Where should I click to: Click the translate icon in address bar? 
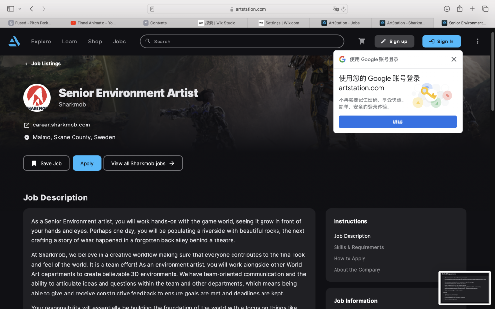pos(335,9)
